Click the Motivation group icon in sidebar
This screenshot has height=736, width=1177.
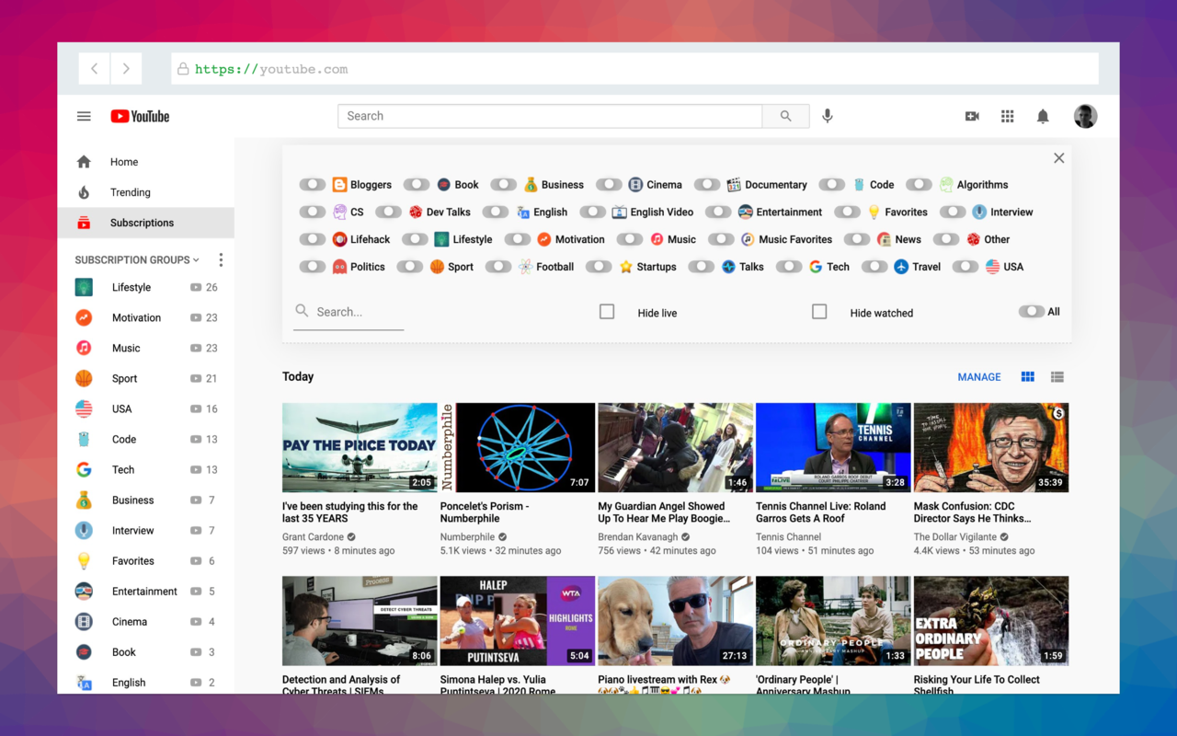pyautogui.click(x=84, y=317)
